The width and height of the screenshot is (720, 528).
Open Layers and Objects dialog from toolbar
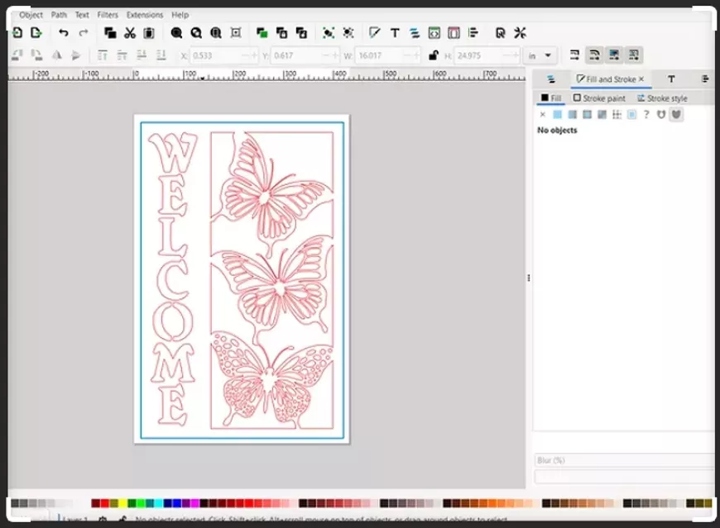click(414, 32)
